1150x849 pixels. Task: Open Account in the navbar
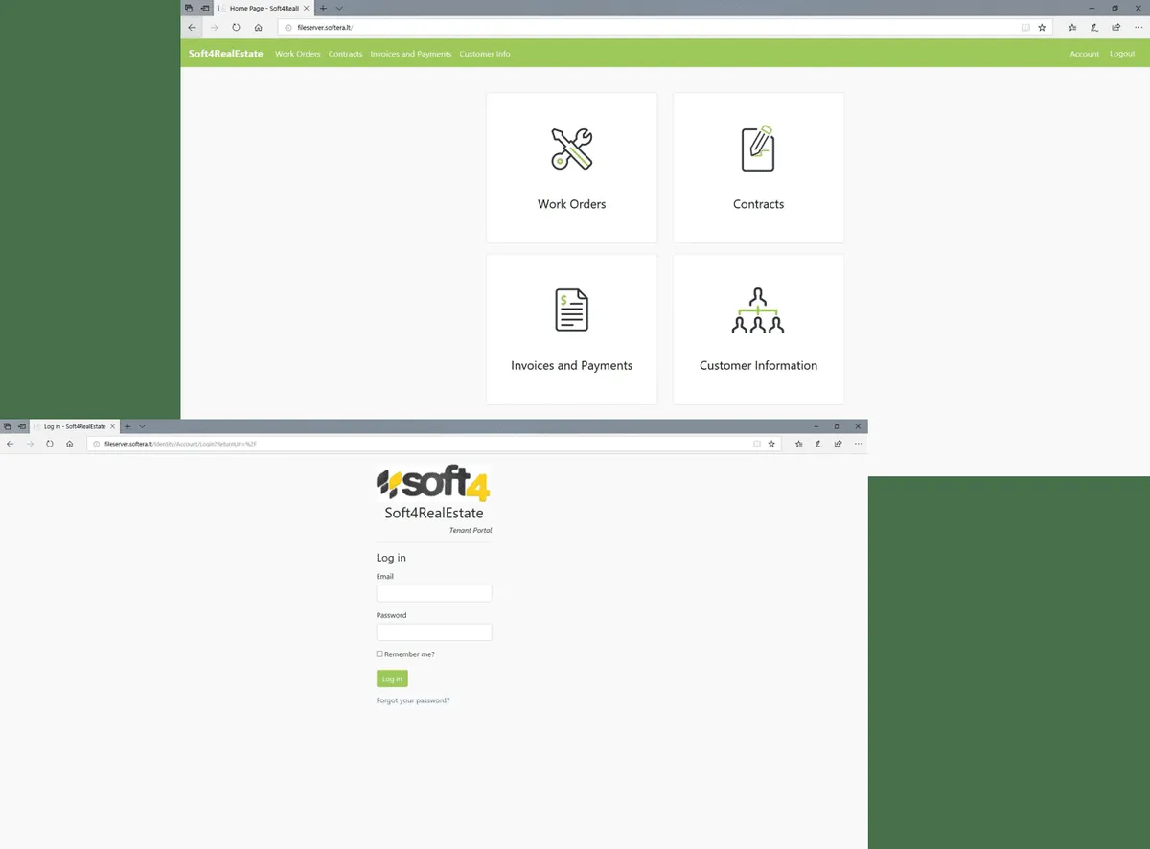coord(1085,54)
